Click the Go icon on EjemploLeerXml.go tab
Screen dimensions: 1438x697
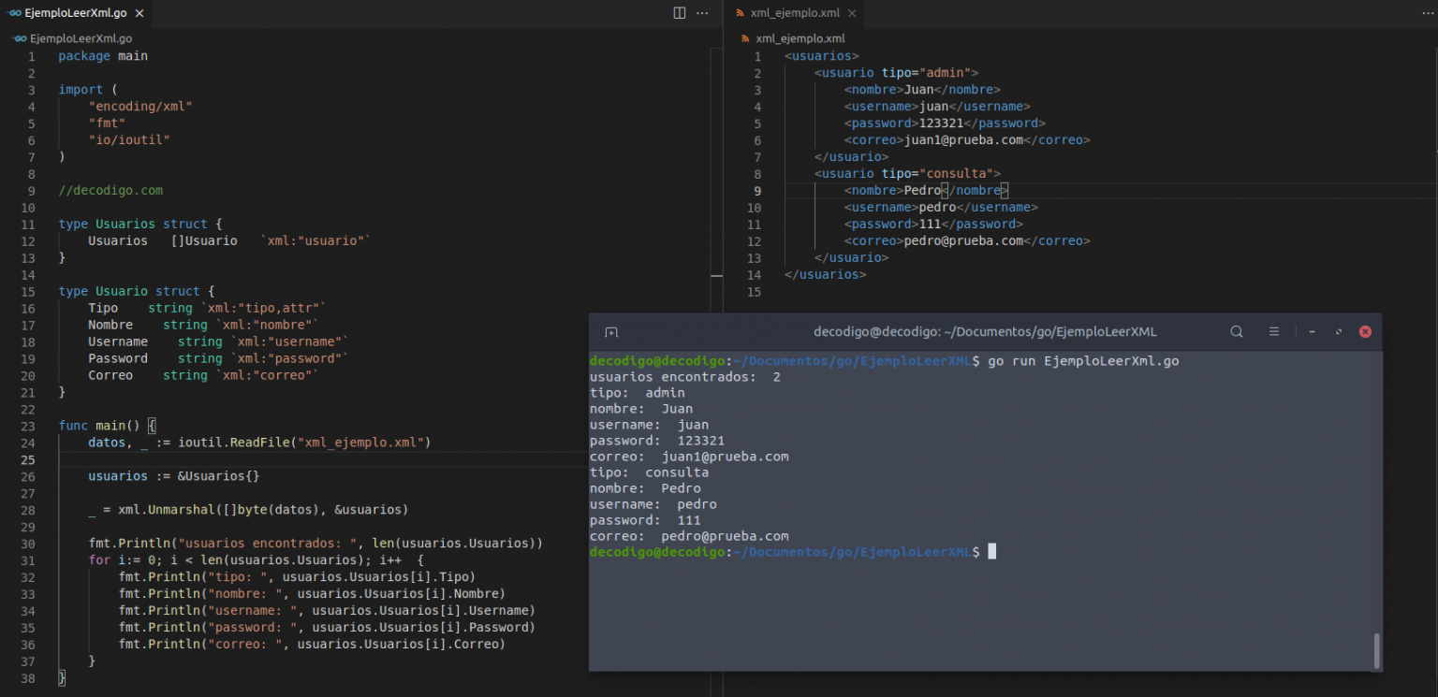pyautogui.click(x=16, y=13)
